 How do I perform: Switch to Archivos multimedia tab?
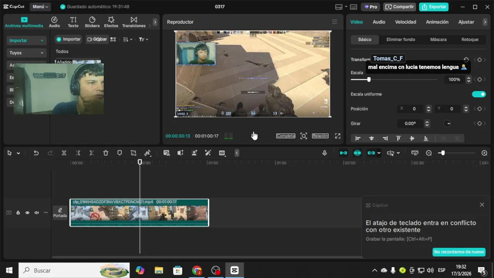tap(24, 22)
